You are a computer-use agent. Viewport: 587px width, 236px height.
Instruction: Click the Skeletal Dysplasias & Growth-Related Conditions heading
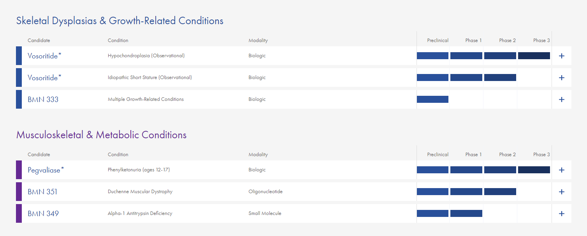coord(120,21)
